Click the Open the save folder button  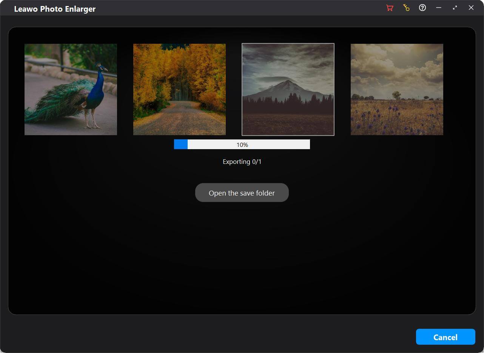click(242, 193)
